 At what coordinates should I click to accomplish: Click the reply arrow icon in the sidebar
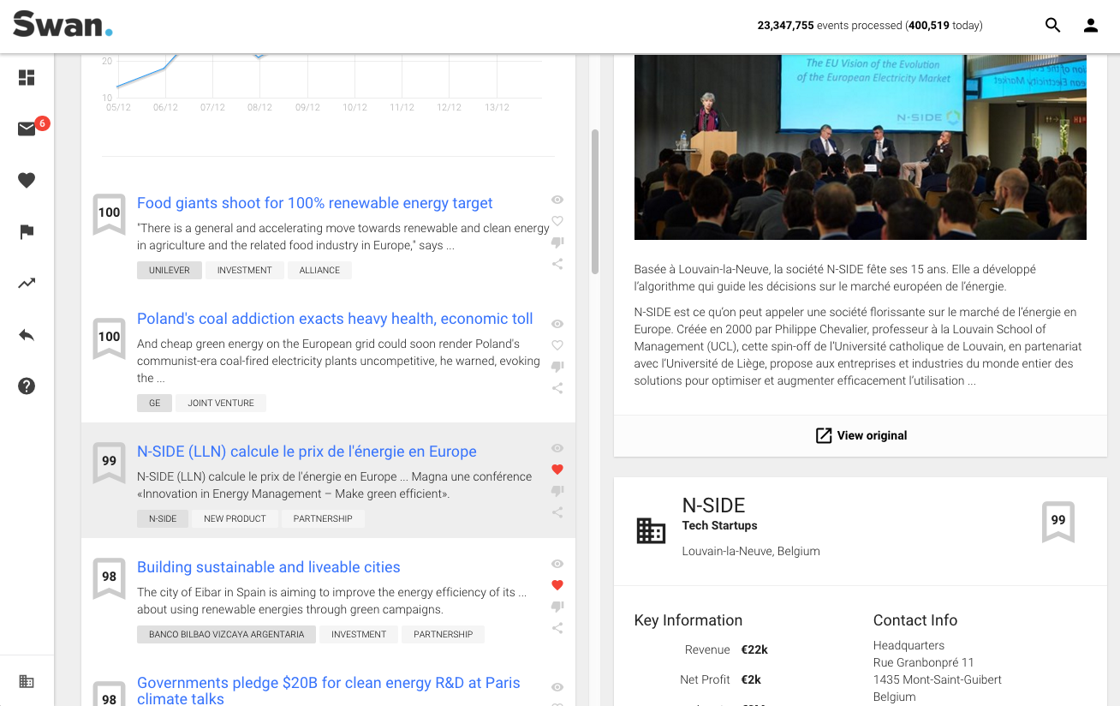point(27,335)
